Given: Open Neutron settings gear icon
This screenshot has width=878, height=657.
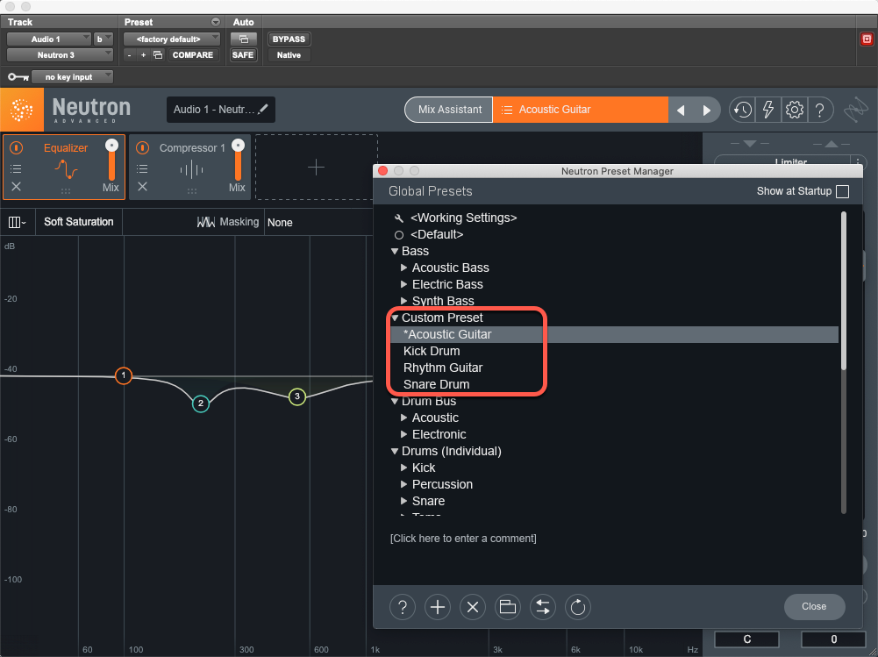Looking at the screenshot, I should pos(794,110).
